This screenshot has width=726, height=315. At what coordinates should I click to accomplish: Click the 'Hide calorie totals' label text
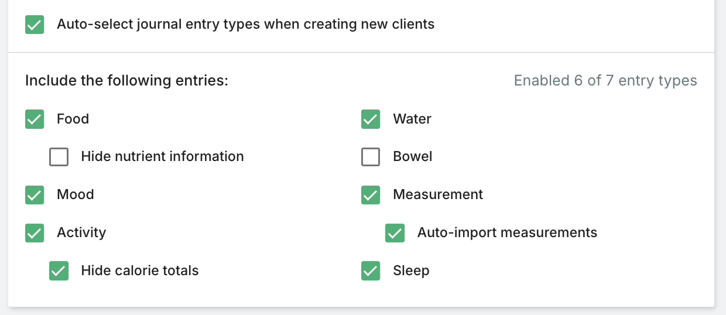pos(140,271)
